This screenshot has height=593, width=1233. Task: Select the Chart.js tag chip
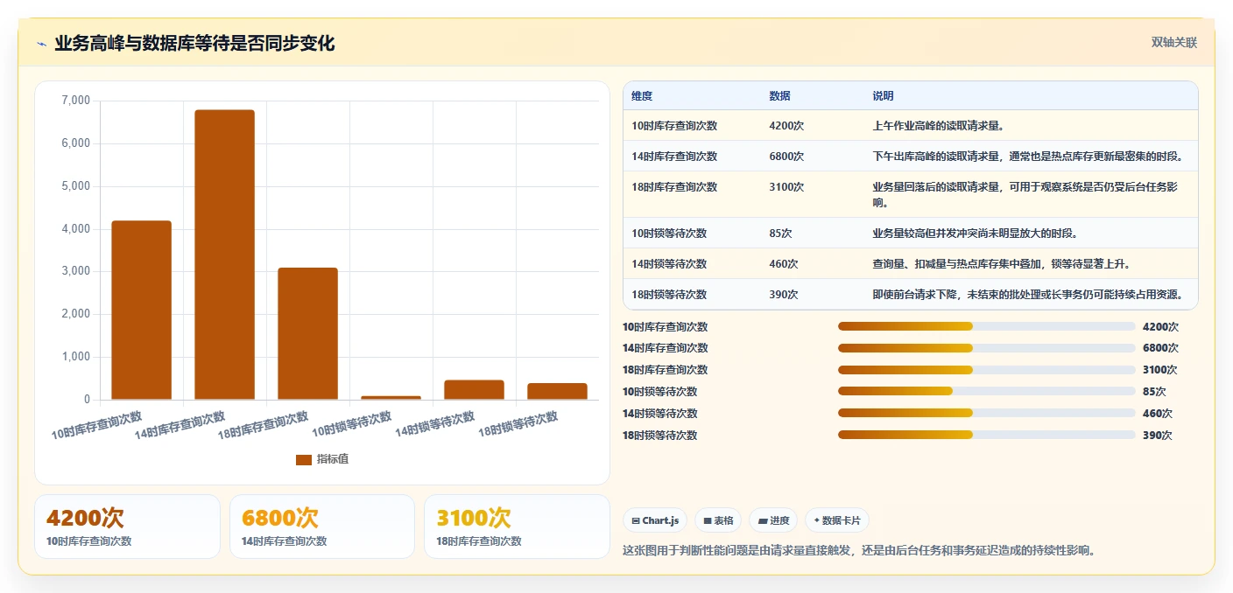point(655,520)
